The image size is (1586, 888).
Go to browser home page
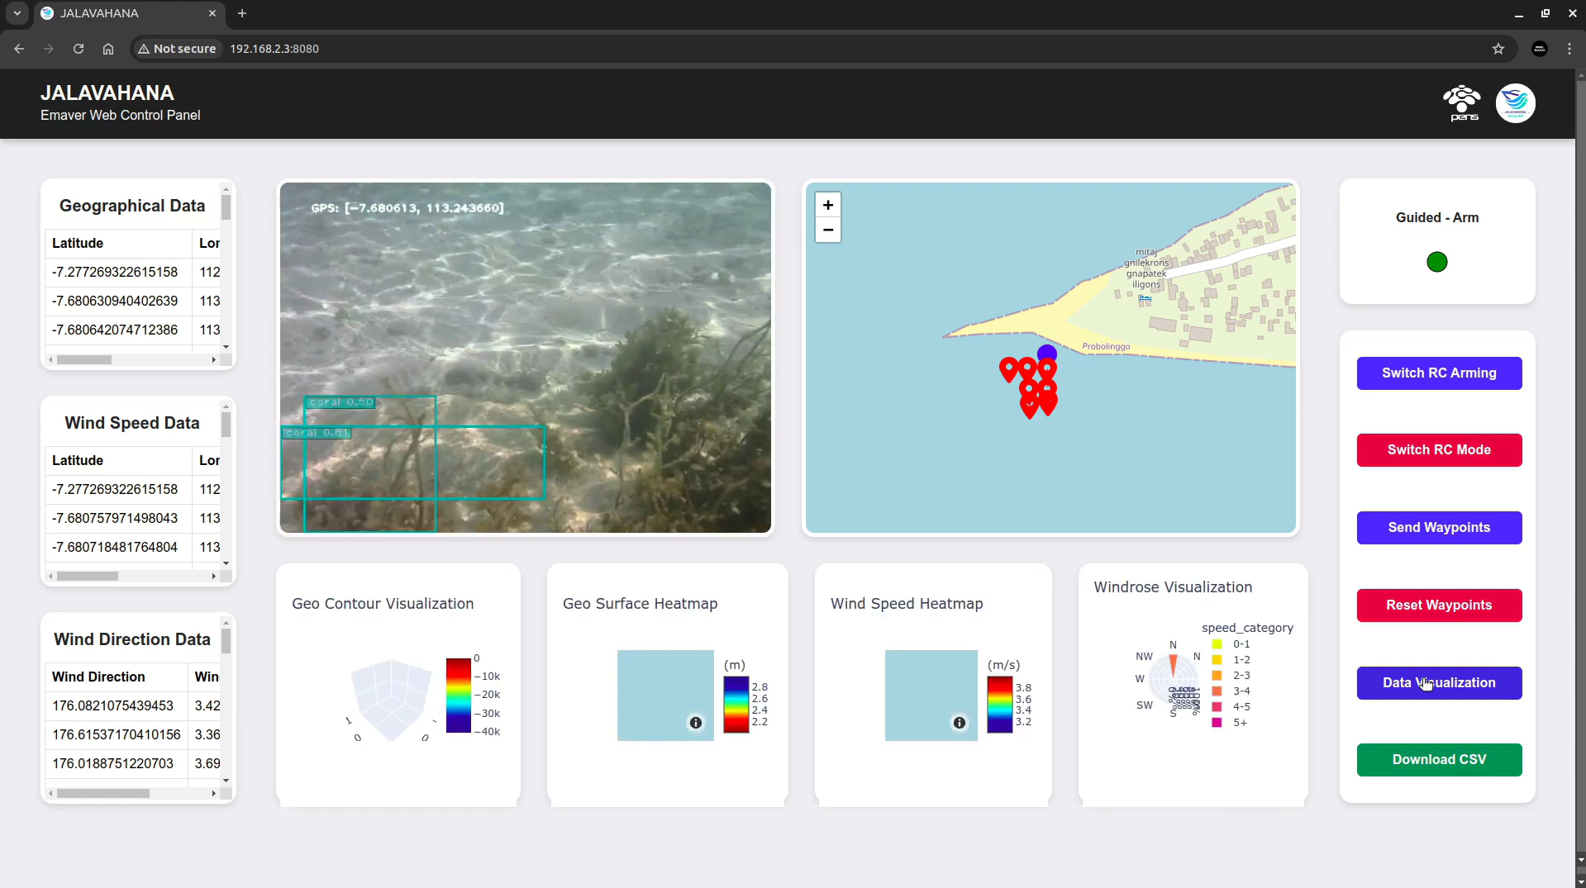click(x=108, y=49)
